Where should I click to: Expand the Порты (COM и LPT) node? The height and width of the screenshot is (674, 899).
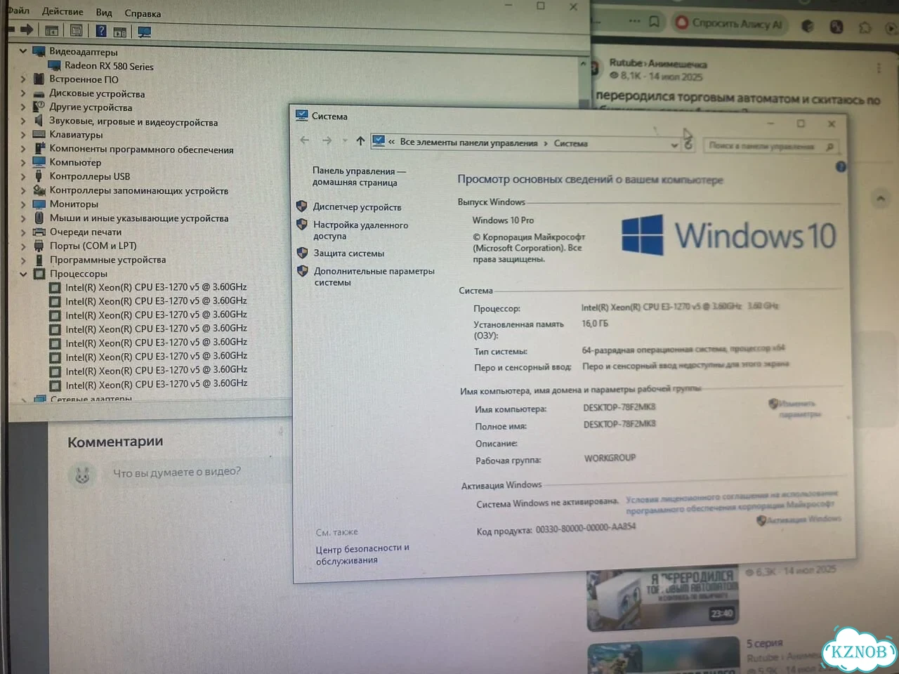point(23,246)
